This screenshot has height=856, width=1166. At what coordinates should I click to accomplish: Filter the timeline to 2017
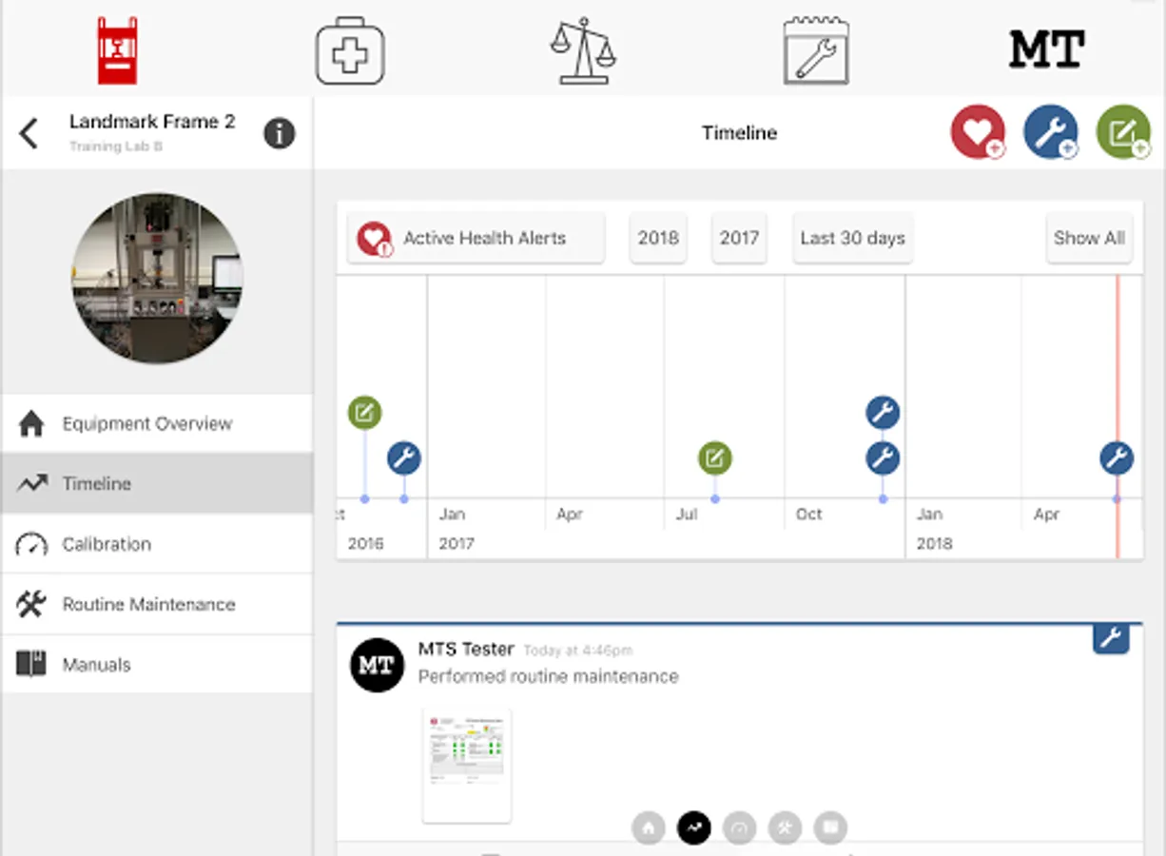click(739, 238)
